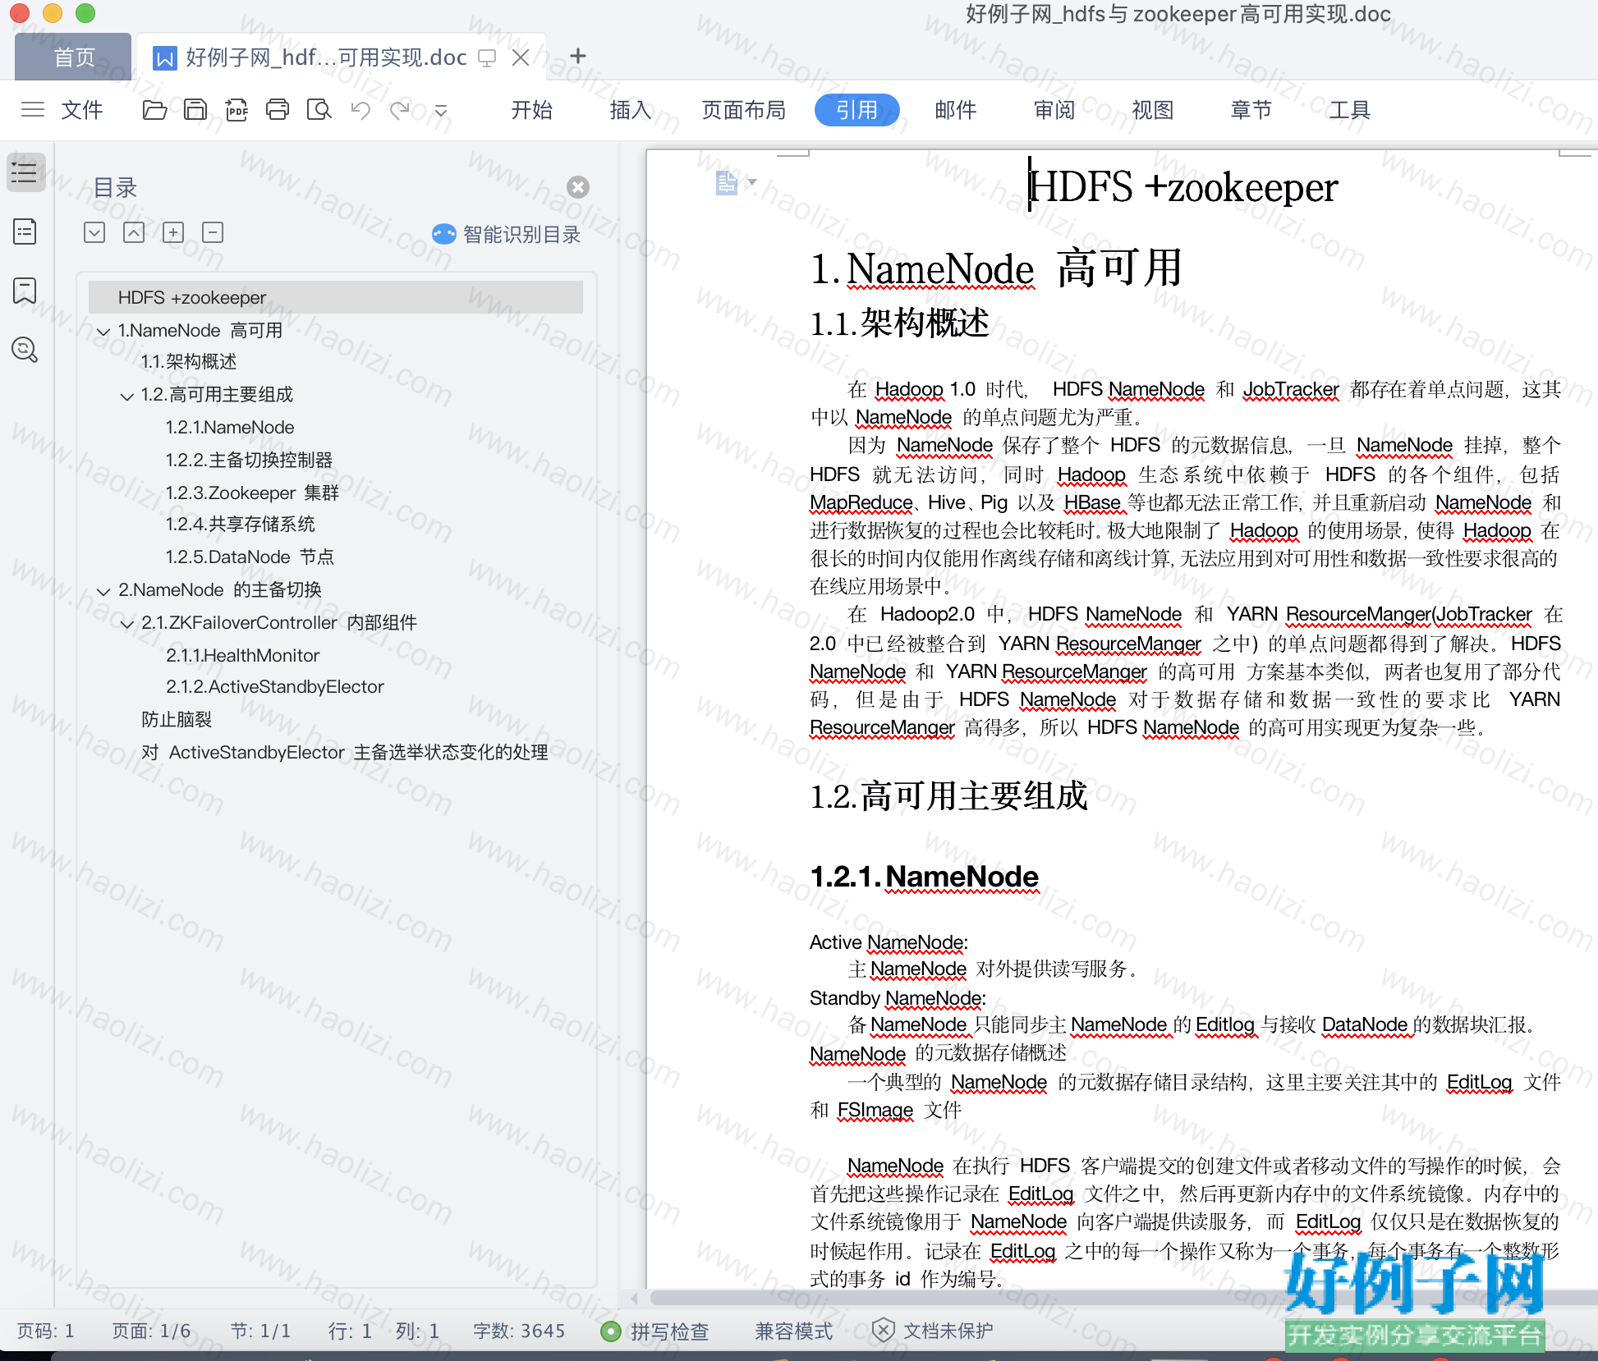
Task: Click collapse all headings icon in 目录
Action: click(x=134, y=232)
